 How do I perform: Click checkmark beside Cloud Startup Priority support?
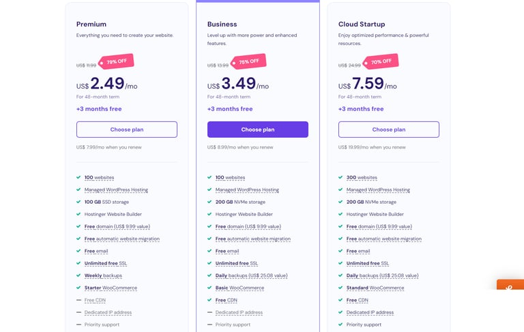(340, 325)
